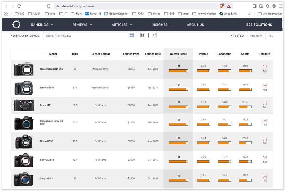285x191 pixels.
Task: Sort by Overall Score column header
Action: [178, 54]
